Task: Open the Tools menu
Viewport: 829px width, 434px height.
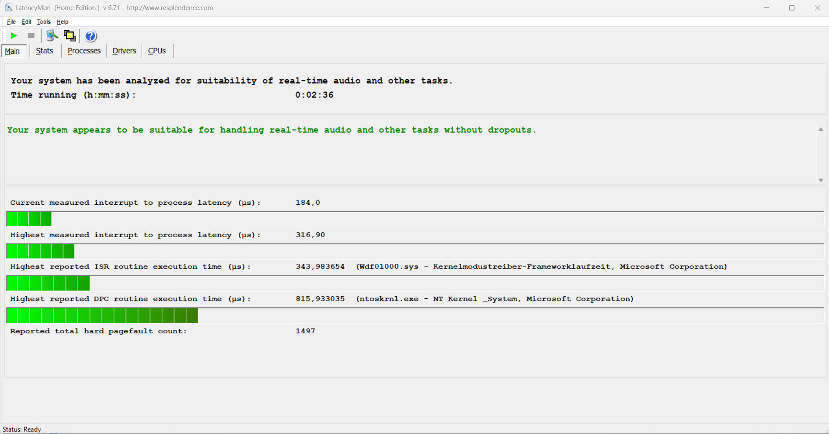Action: (x=44, y=22)
